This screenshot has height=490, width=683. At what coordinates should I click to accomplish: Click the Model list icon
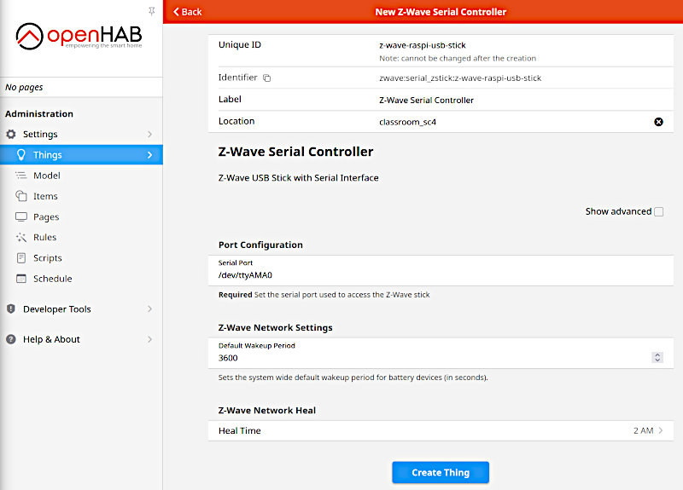tap(20, 176)
